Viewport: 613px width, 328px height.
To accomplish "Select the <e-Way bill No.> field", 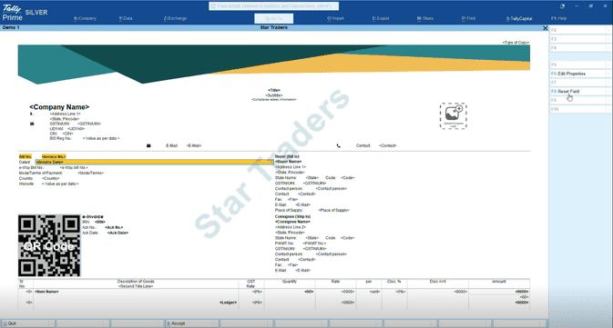I will 74,168.
